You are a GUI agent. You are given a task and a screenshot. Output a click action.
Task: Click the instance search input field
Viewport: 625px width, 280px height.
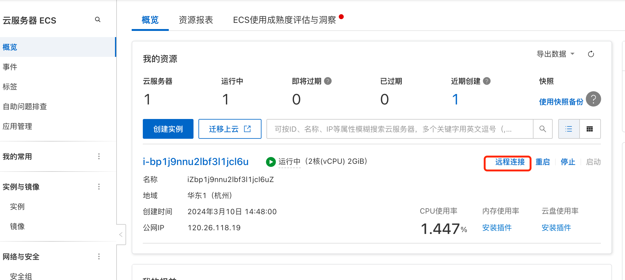click(400, 129)
